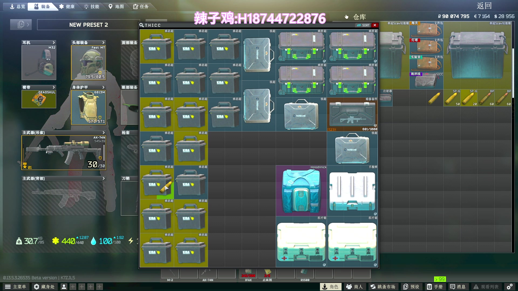The width and height of the screenshot is (518, 291).
Task: Open the 预设 presets screen
Action: coord(411,287)
